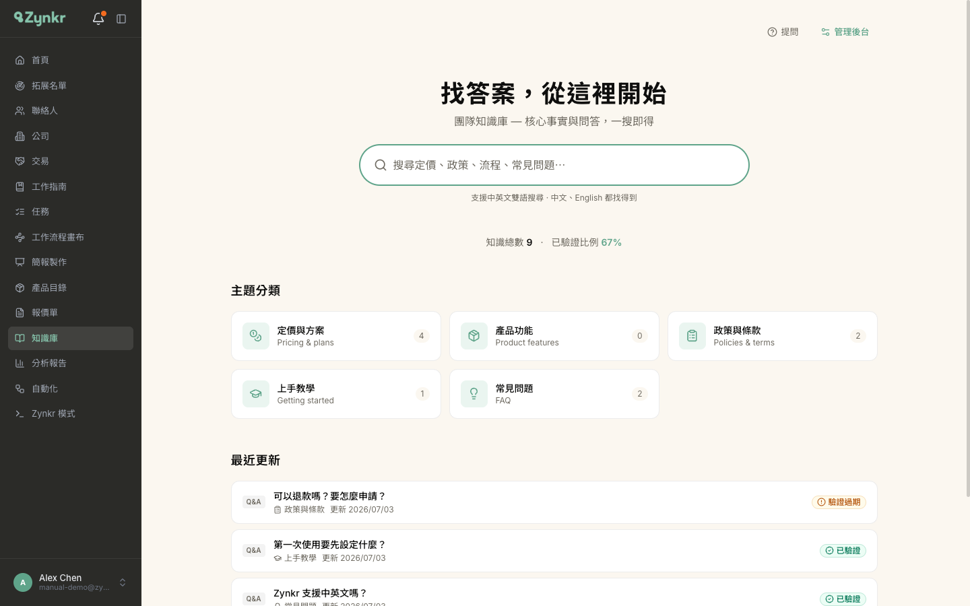Click the 報價單 document icon
Viewport: 970px width, 606px height.
20,312
